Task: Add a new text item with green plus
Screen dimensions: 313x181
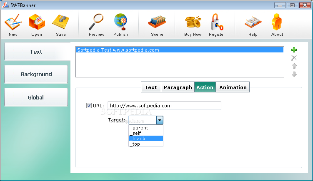Action: coord(294,50)
